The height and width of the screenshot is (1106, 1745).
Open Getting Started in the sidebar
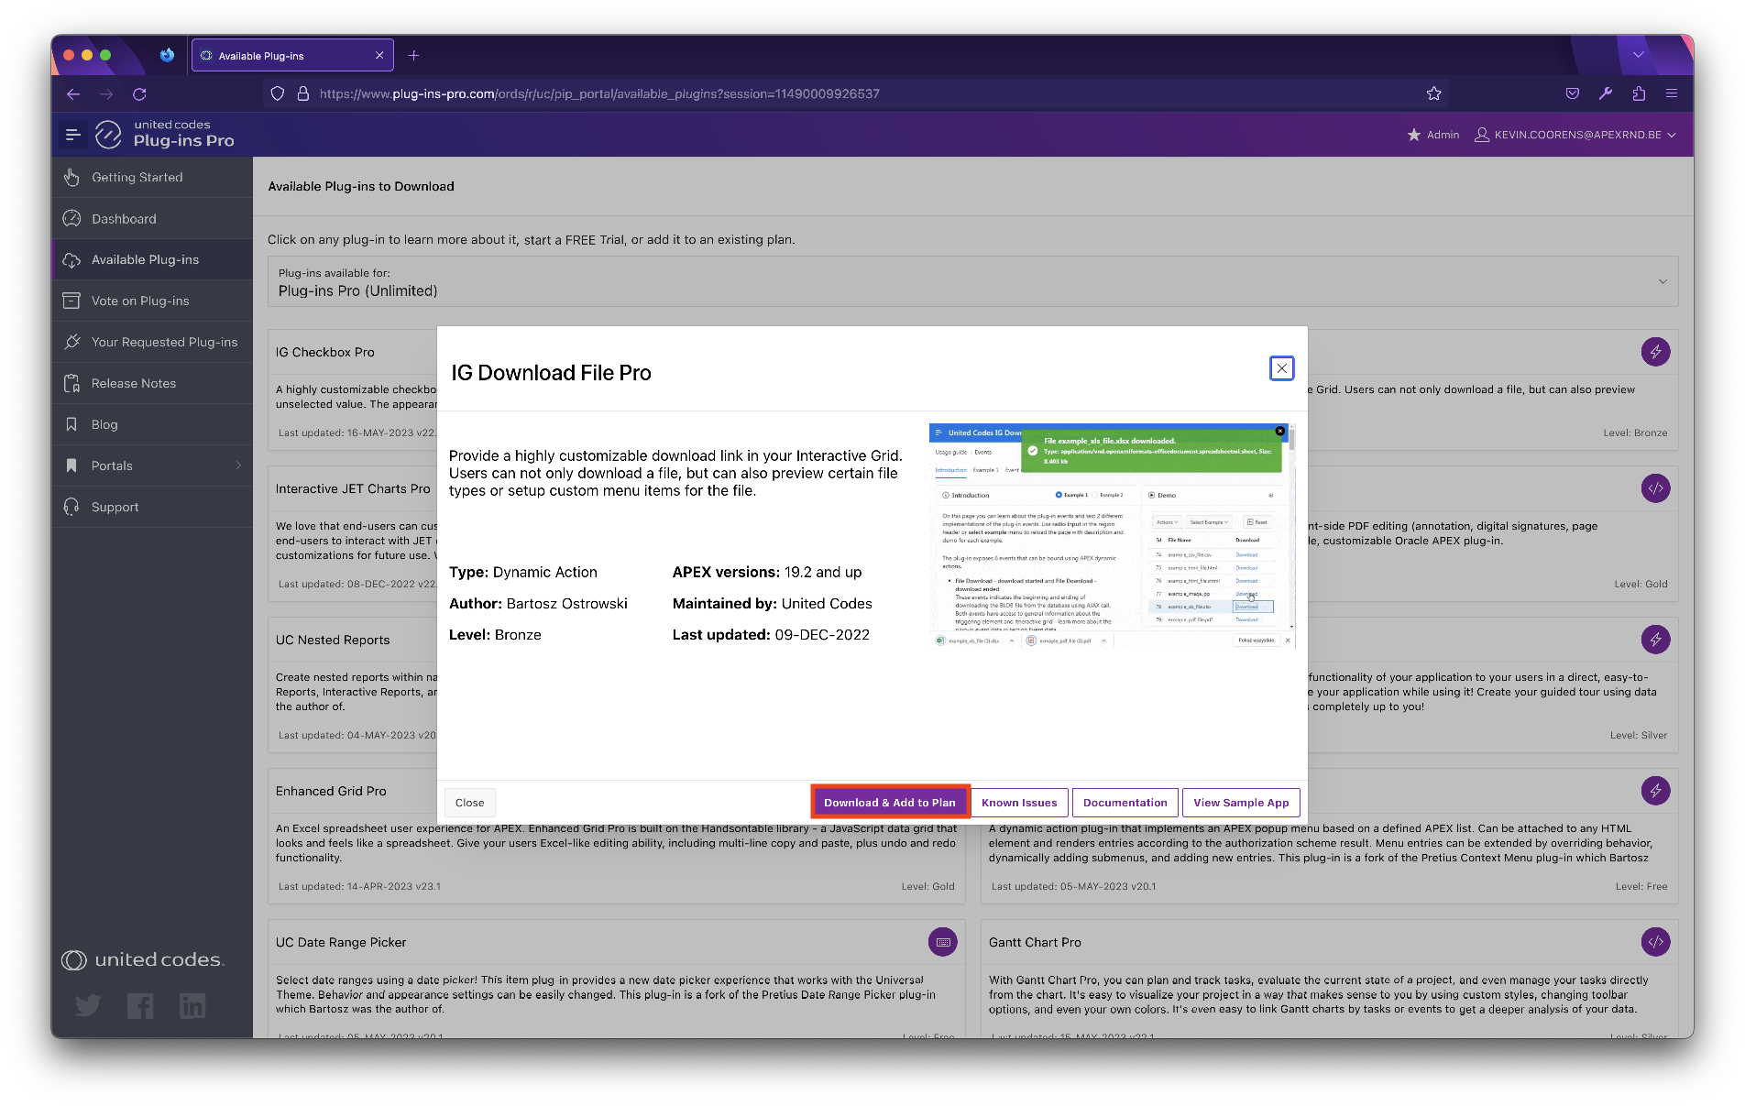click(x=152, y=177)
